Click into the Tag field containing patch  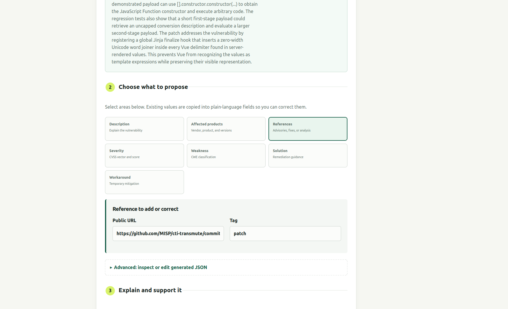pos(285,233)
